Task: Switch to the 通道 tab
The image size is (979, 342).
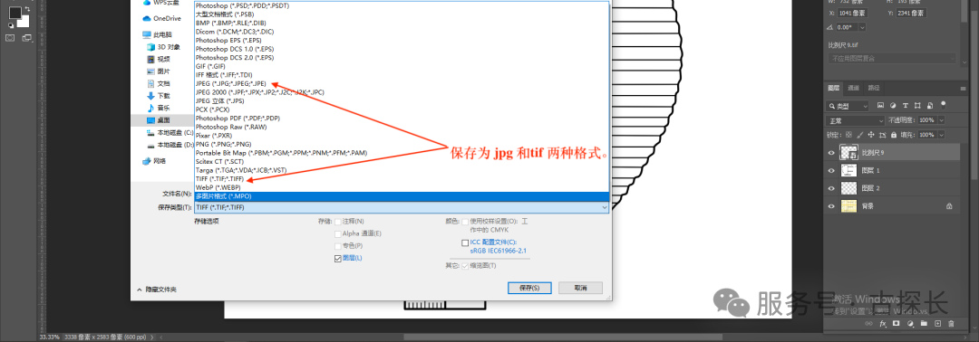Action: click(x=854, y=88)
